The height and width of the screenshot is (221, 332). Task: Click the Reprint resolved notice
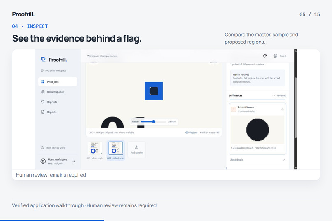(x=257, y=78)
